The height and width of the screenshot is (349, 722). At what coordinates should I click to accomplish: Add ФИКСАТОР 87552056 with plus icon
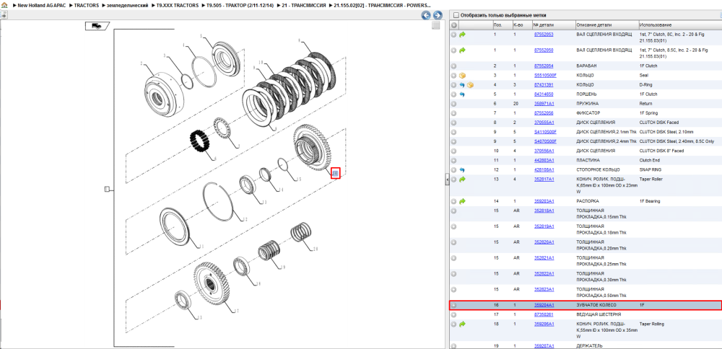(x=454, y=113)
